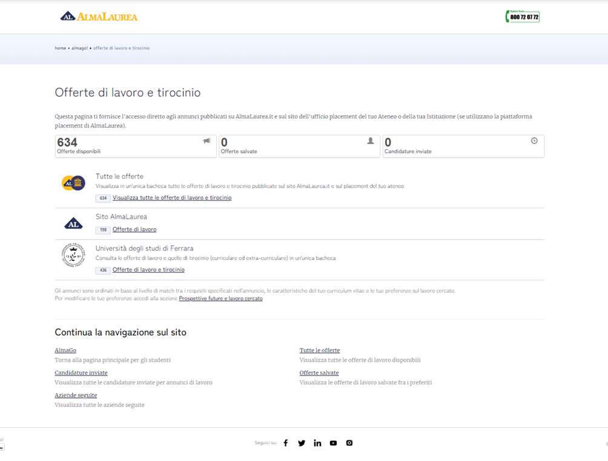Image resolution: width=608 pixels, height=461 pixels.
Task: Click the combined AL and university icon beside Tutte le offerte
Action: click(x=73, y=183)
